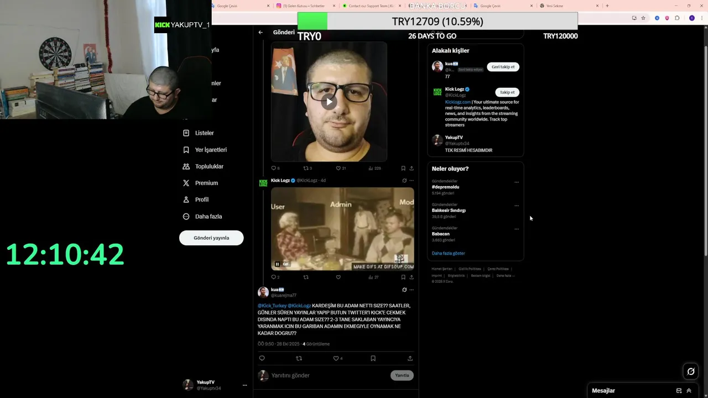Click the Yanıtını gönder reply field
Image resolution: width=708 pixels, height=398 pixels.
[329, 375]
